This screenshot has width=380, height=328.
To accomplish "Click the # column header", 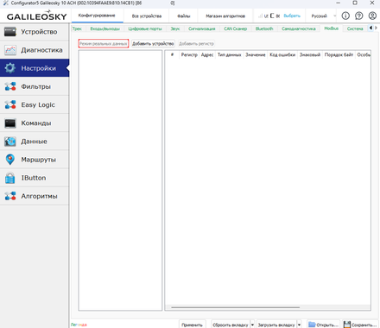I will [x=172, y=54].
